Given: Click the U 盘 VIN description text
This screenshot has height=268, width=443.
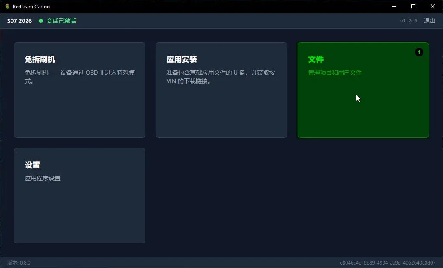Looking at the screenshot, I should pos(221,77).
